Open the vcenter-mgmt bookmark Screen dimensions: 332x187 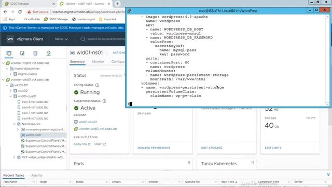[x=84, y=19]
